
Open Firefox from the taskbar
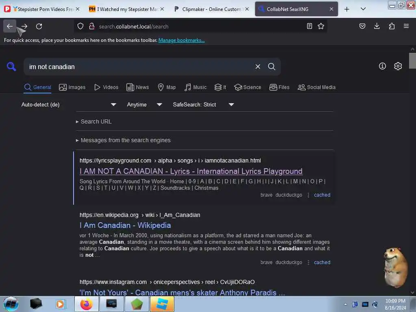tap(87, 304)
